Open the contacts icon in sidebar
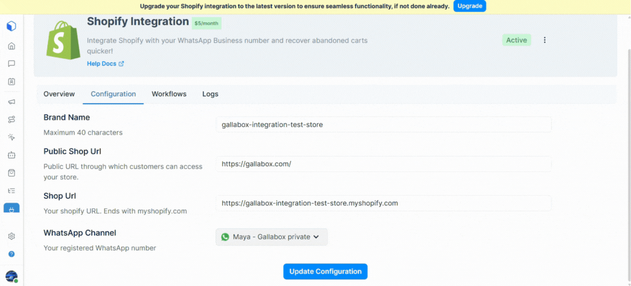Image resolution: width=631 pixels, height=286 pixels. point(12,82)
